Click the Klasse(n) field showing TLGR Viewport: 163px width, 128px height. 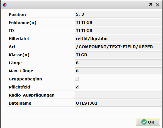pyautogui.click(x=118, y=55)
